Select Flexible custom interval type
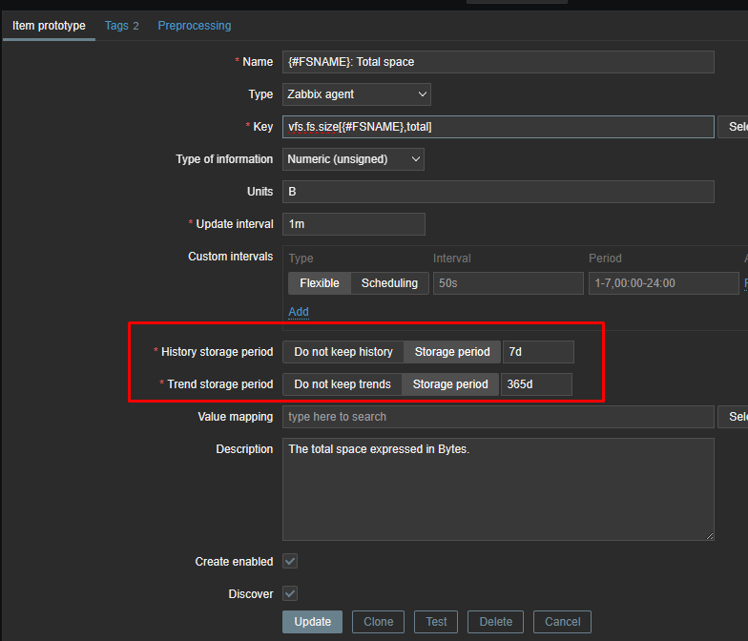Image resolution: width=748 pixels, height=641 pixels. (x=320, y=283)
